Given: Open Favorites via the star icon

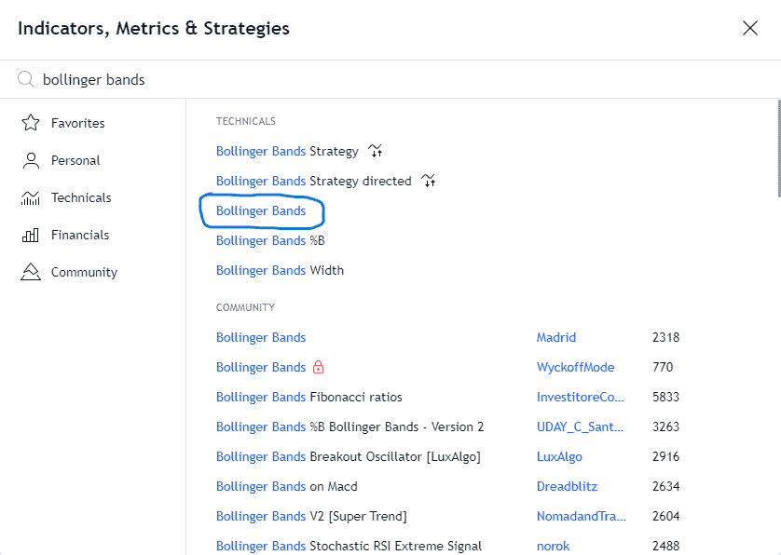Looking at the screenshot, I should click(x=31, y=122).
